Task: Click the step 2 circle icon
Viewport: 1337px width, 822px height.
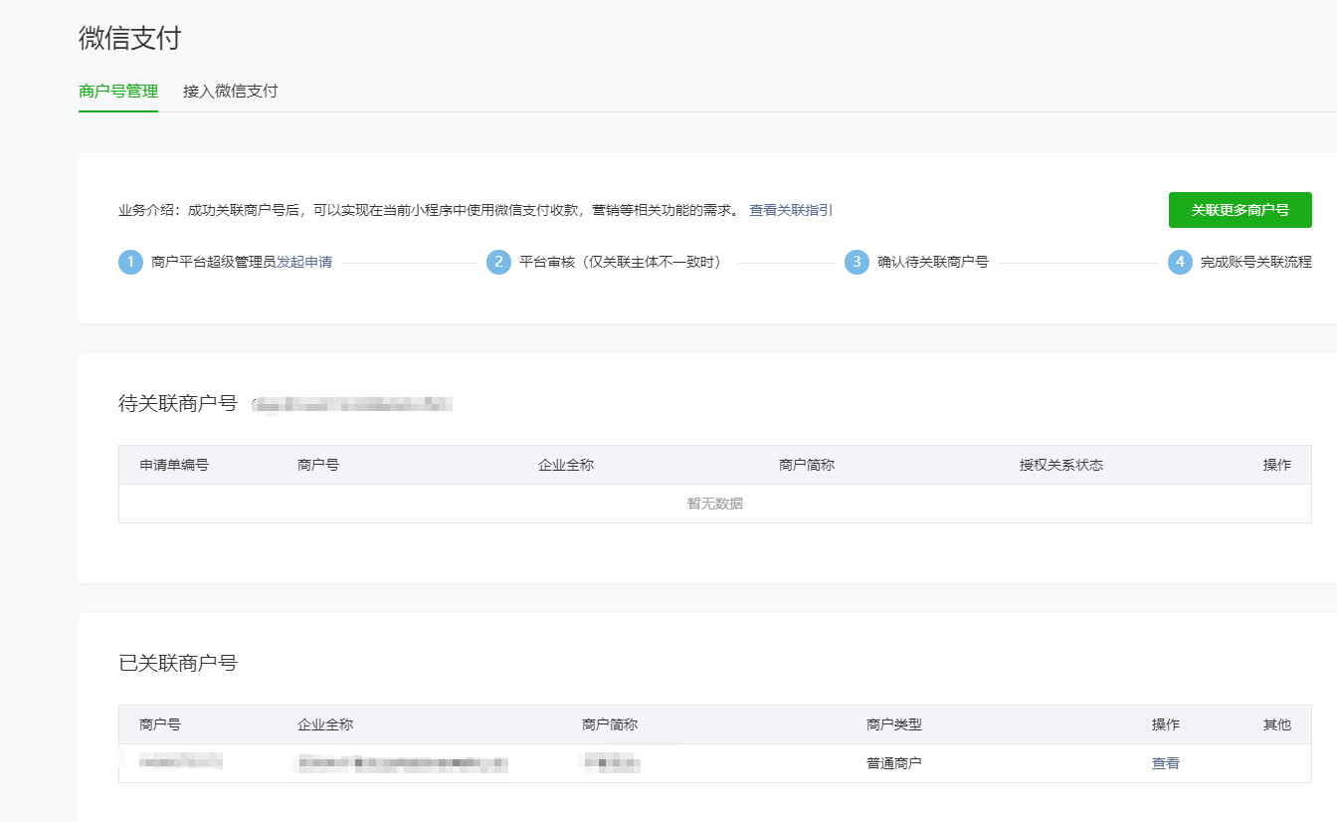Action: pos(498,263)
